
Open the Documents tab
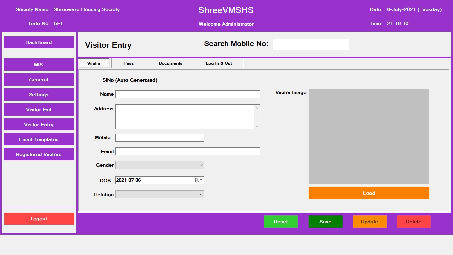pos(170,63)
